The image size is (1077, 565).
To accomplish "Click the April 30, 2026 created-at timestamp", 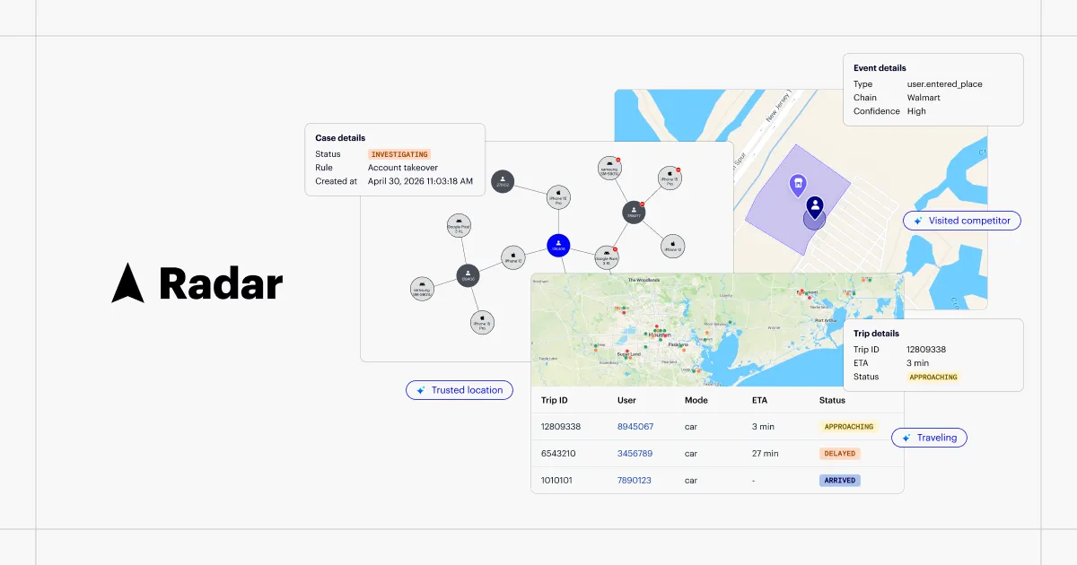I will pyautogui.click(x=420, y=181).
